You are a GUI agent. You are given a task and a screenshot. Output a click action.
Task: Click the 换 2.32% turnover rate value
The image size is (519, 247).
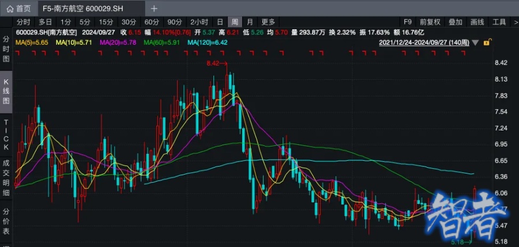tap(342, 32)
